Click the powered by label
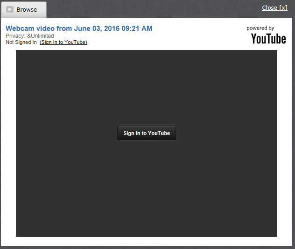 click(260, 28)
